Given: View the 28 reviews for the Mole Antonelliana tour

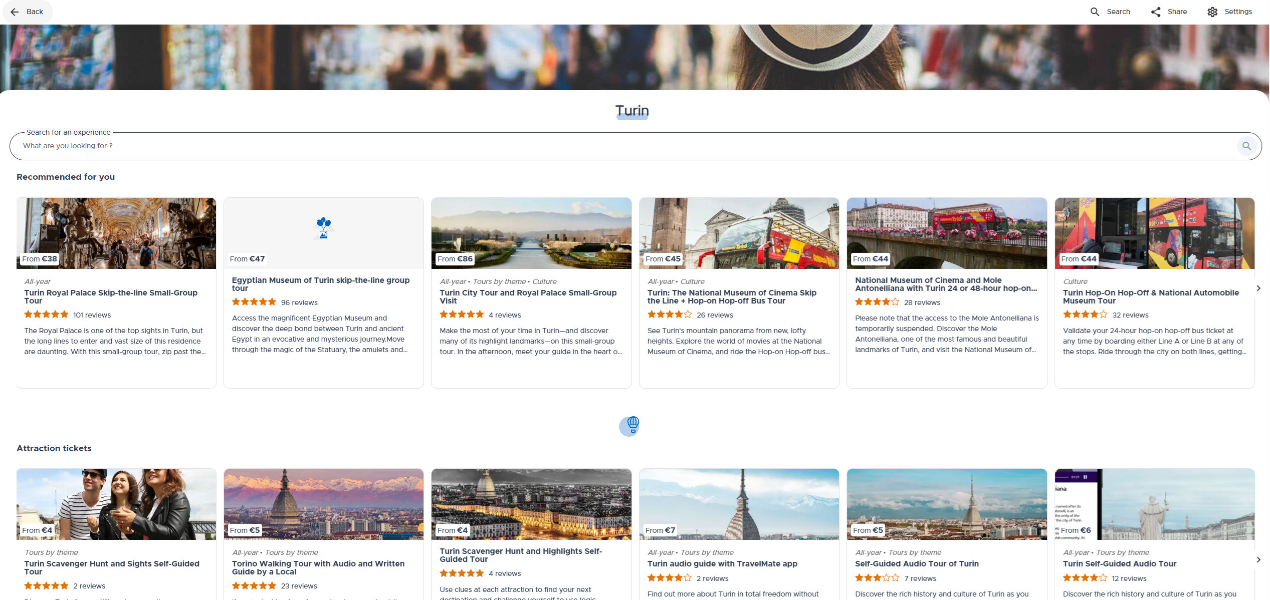Looking at the screenshot, I should tap(922, 302).
